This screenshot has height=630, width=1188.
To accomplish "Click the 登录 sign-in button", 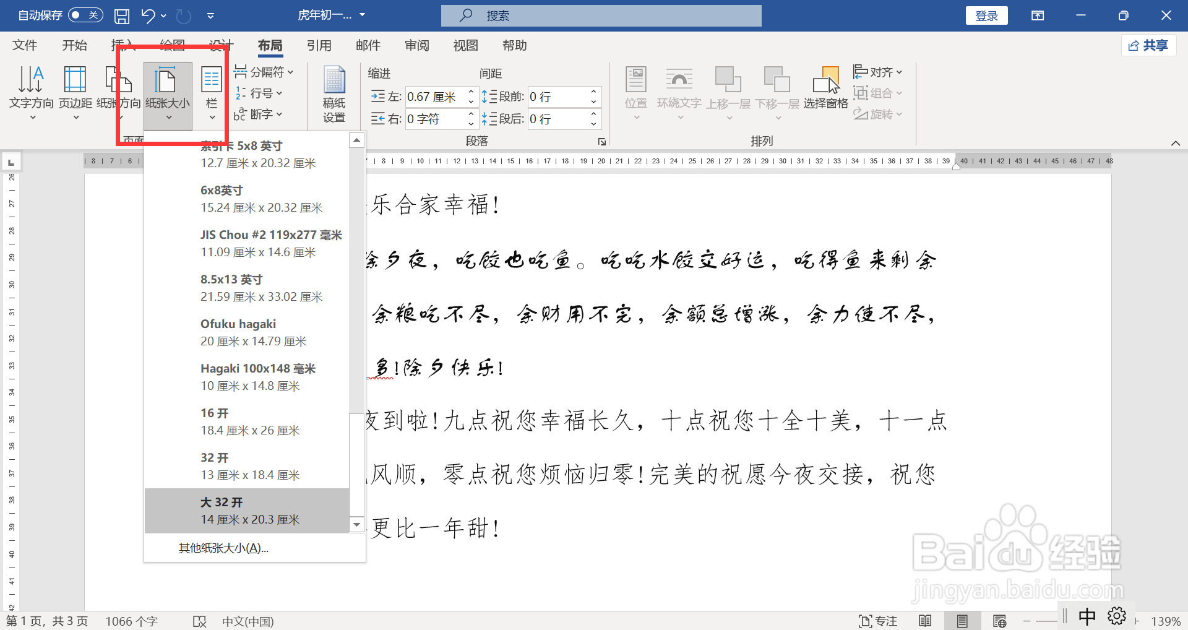I will [x=986, y=15].
